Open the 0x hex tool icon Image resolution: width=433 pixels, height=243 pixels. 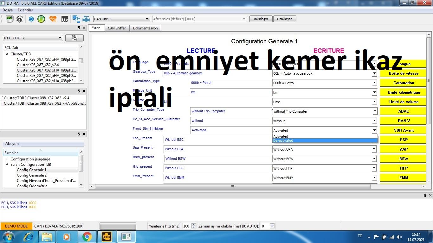[65, 19]
